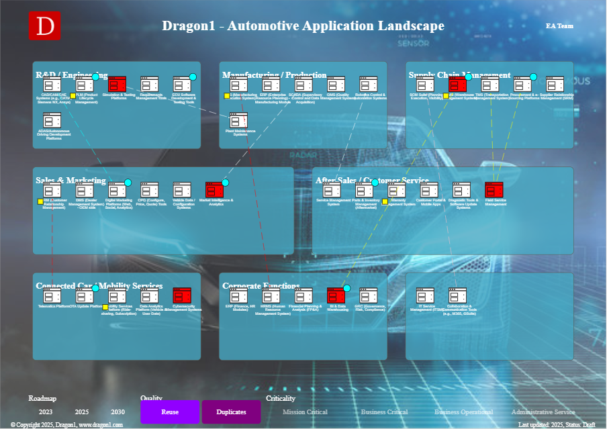
Task: Open the red Field Service Management icon
Action: click(495, 190)
